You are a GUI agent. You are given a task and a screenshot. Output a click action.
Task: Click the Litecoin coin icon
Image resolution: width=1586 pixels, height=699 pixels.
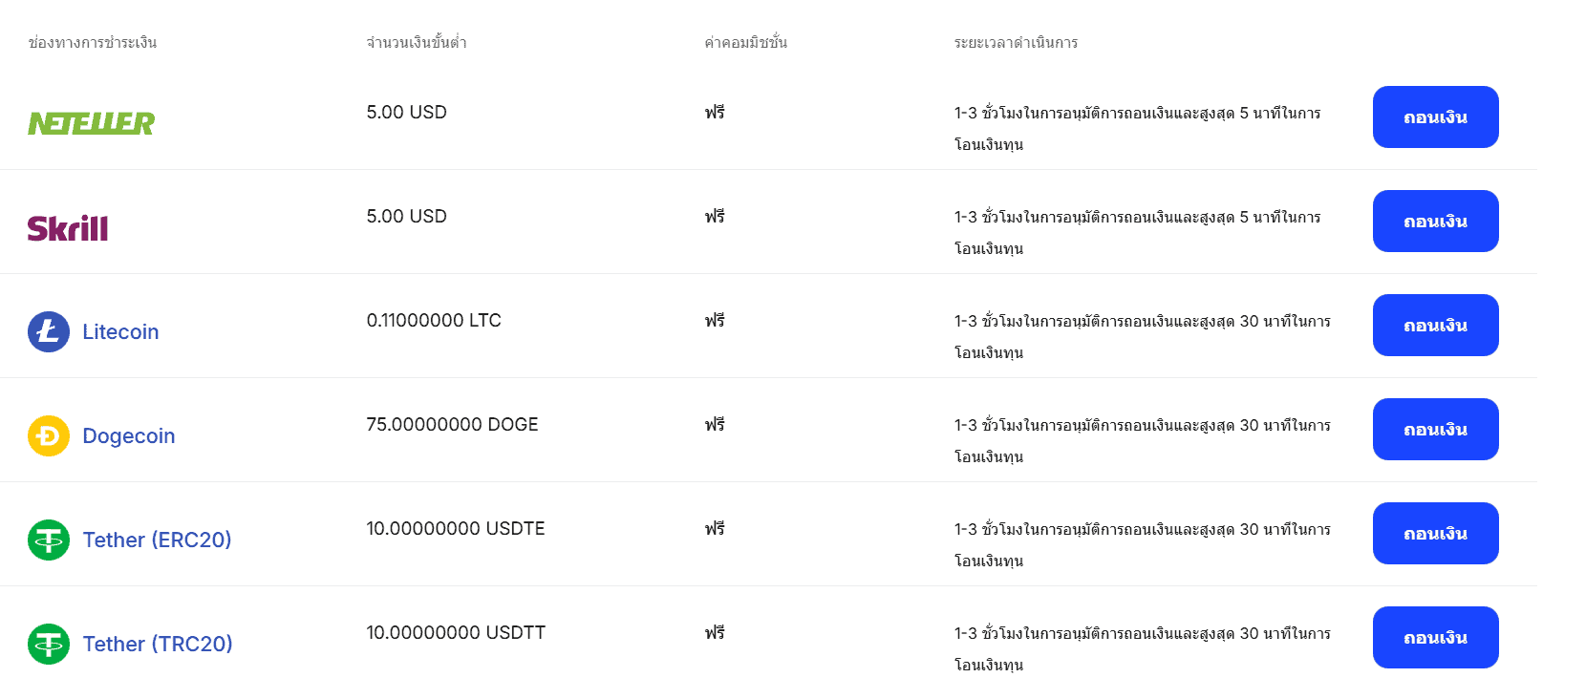(49, 331)
